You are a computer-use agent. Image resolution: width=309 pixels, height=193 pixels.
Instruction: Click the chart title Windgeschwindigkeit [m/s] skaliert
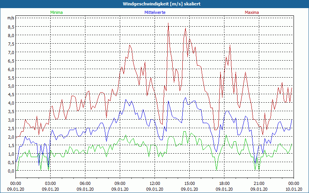click(161, 4)
